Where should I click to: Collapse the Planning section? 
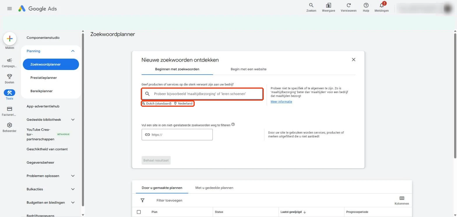(73, 51)
